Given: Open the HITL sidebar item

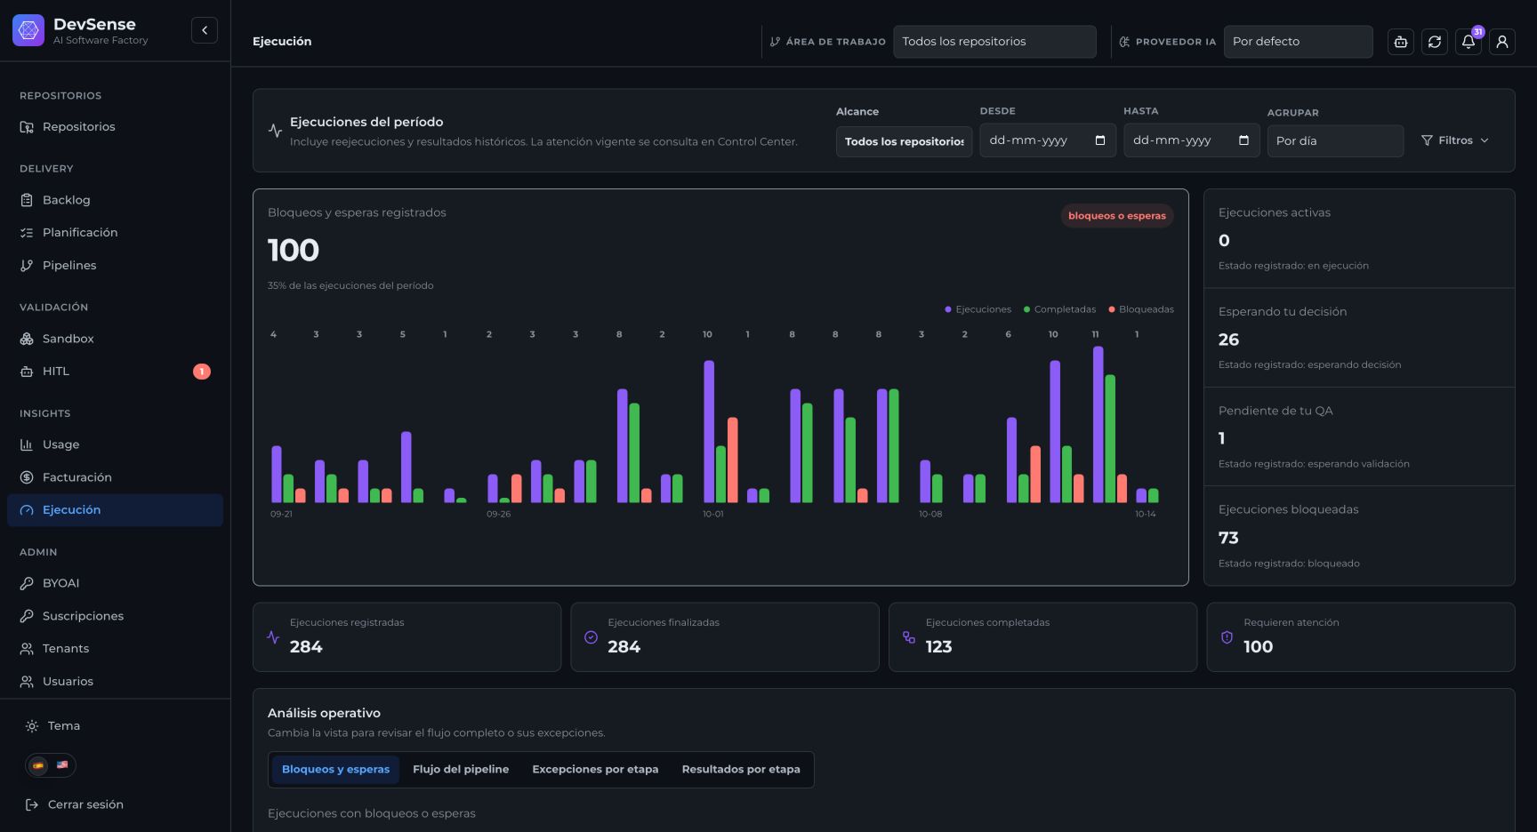Looking at the screenshot, I should [115, 372].
